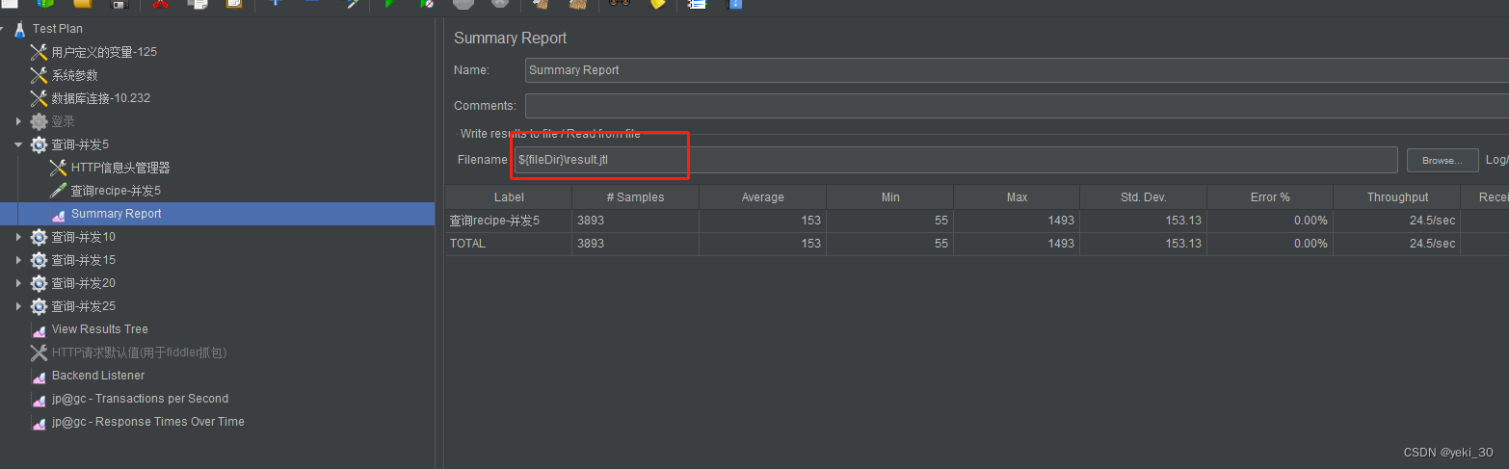This screenshot has width=1509, height=469.
Task: Expand the 查询-并发15 thread group
Action: (18, 260)
